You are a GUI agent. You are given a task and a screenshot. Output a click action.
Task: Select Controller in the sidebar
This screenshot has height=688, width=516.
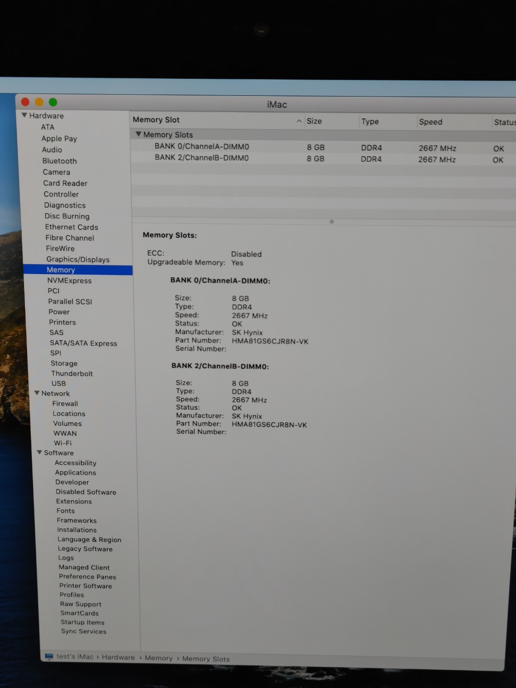pyautogui.click(x=61, y=194)
